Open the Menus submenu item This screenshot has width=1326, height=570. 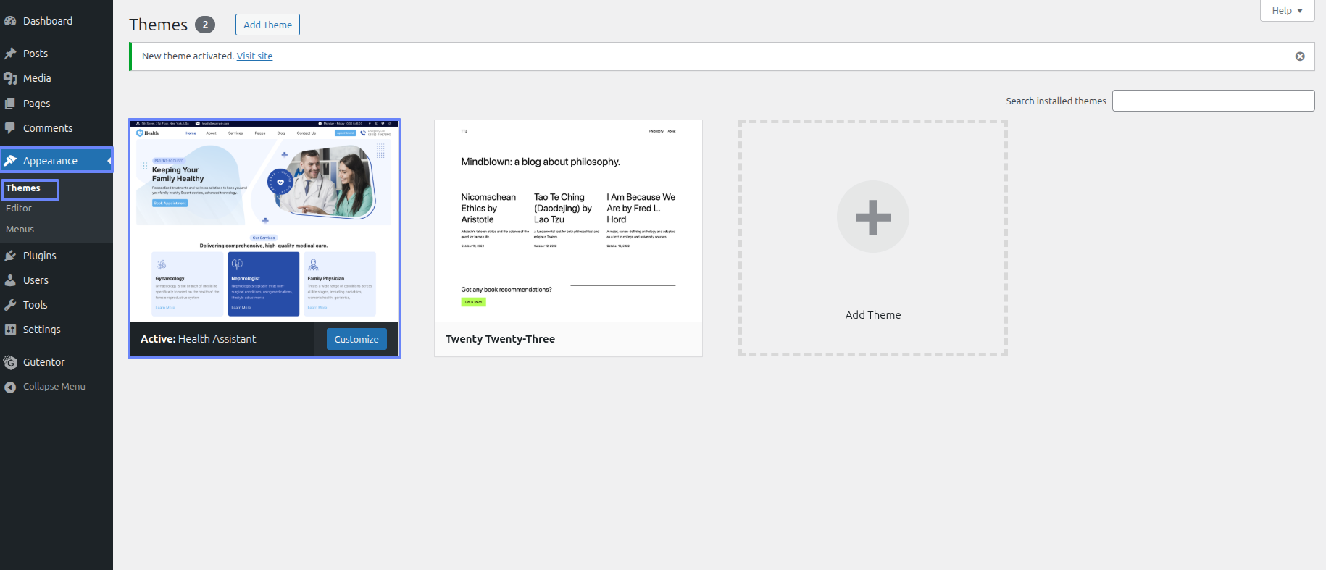tap(20, 230)
